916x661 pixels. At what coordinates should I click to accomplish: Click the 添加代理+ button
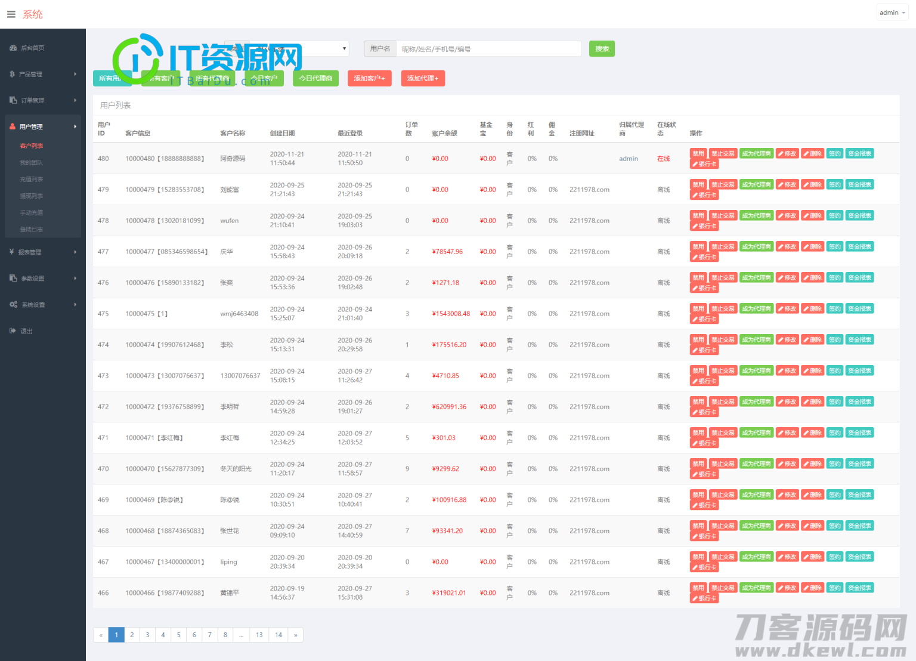[x=423, y=78]
